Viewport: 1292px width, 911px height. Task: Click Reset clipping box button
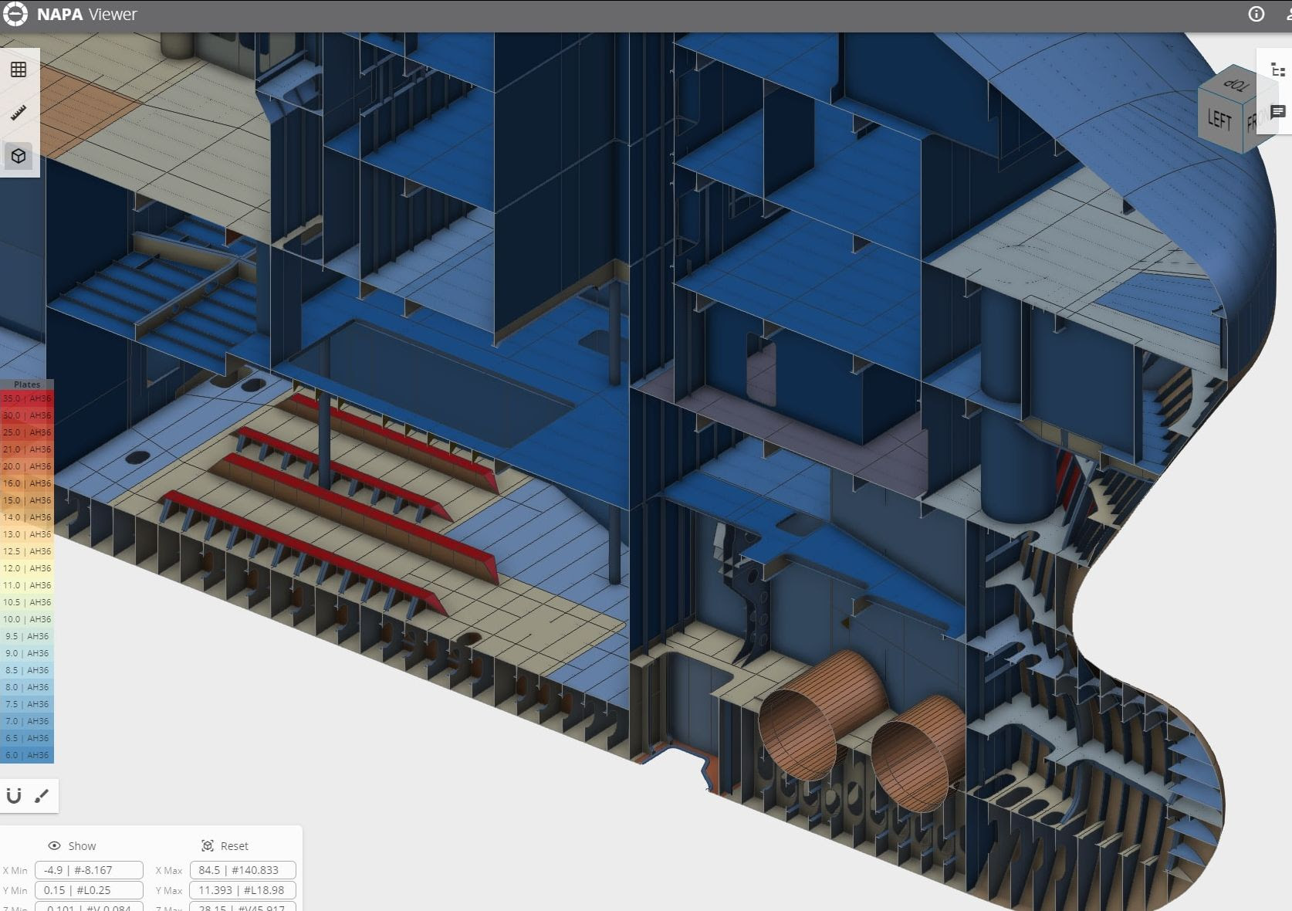click(225, 846)
